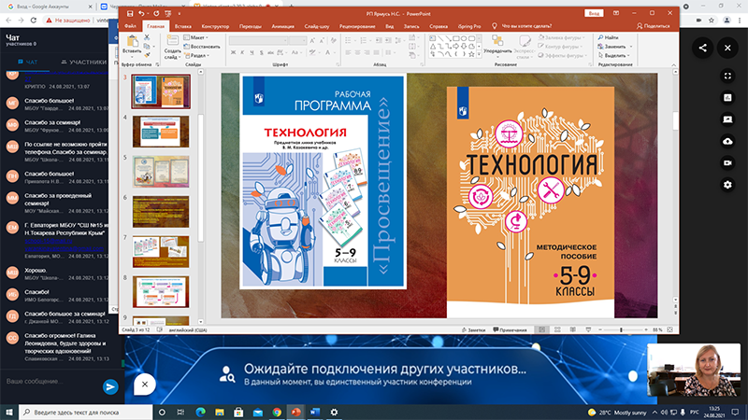The width and height of the screenshot is (748, 420).
Task: Switch to the УЧАСТНИКИ tab in chat panel
Action: coord(84,62)
